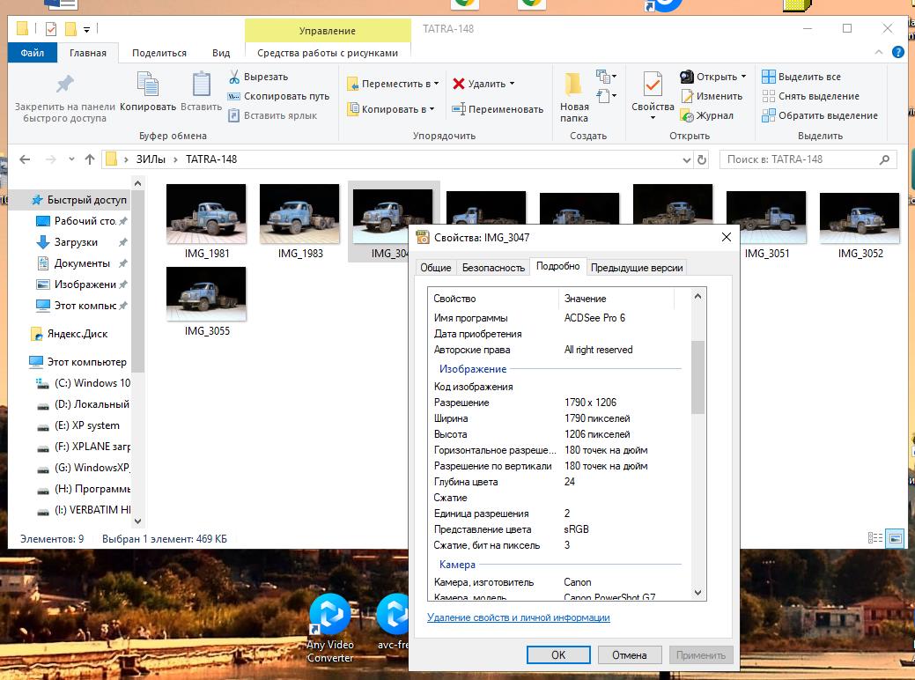Select the IMG_1983 thumbnail
This screenshot has width=915, height=680.
coord(299,214)
